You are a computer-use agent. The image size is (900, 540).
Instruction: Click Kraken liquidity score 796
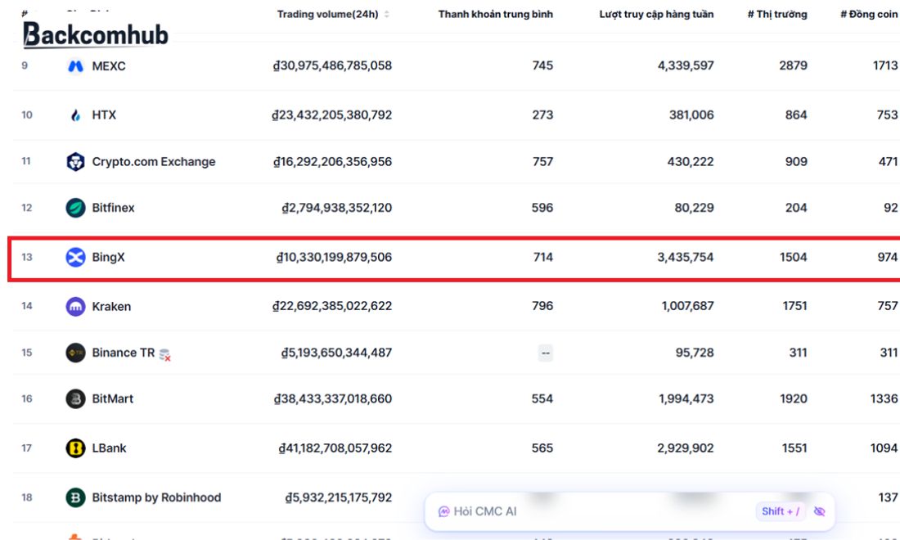[x=542, y=307]
